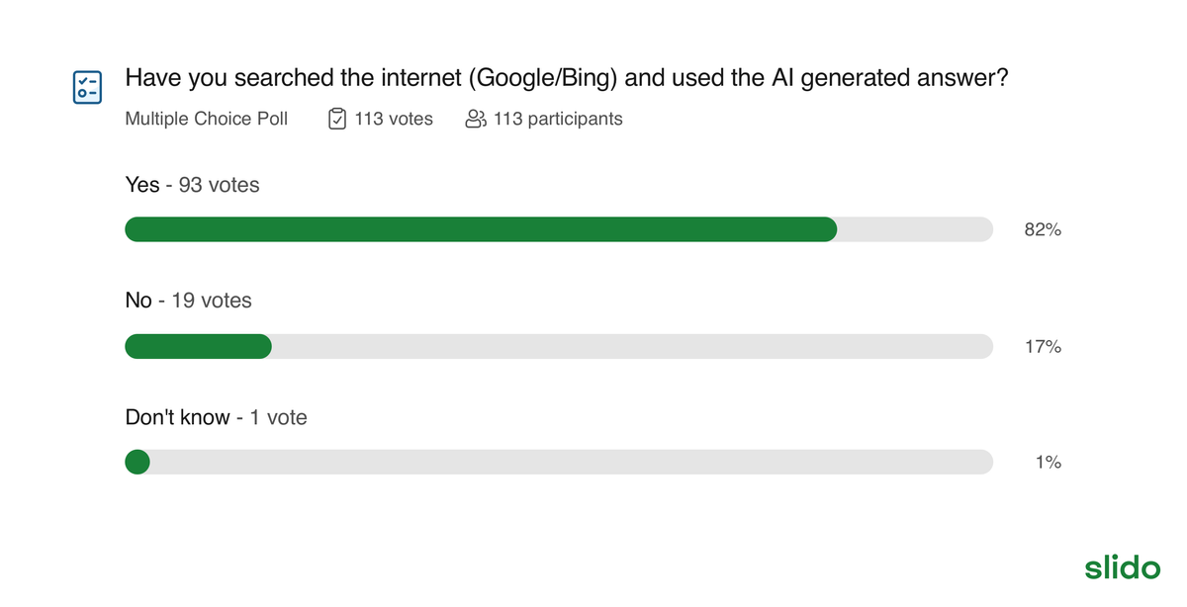1187x607 pixels.
Task: Click the gray unfilled part of No bar
Action: click(631, 346)
